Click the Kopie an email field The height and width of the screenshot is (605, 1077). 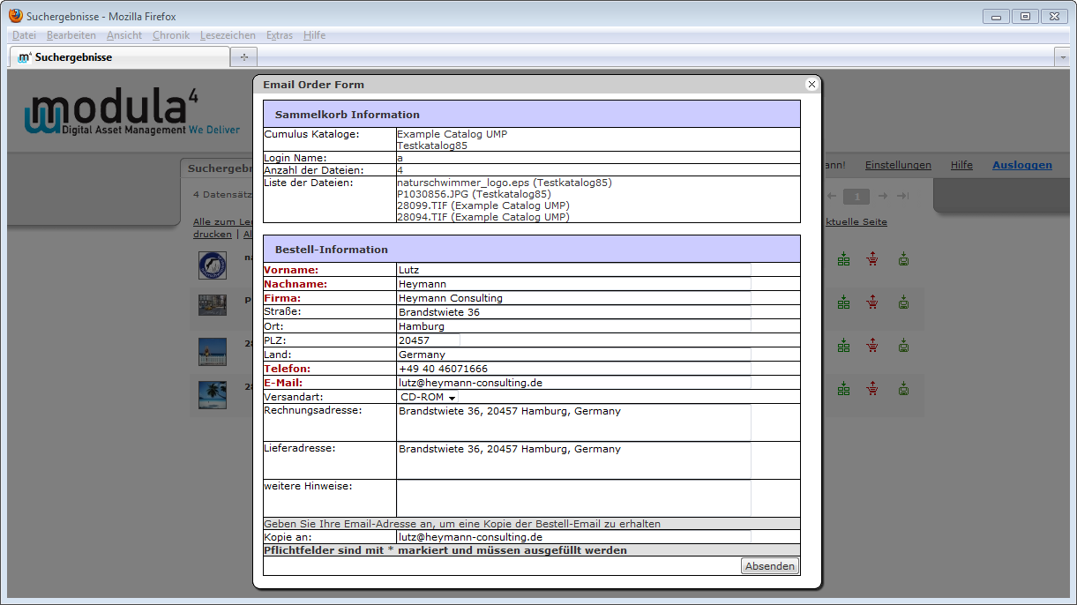click(573, 536)
